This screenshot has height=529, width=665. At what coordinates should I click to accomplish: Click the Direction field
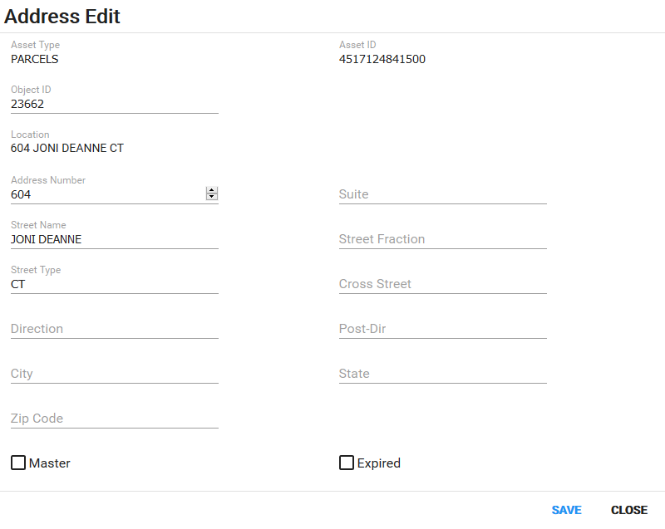pyautogui.click(x=114, y=329)
